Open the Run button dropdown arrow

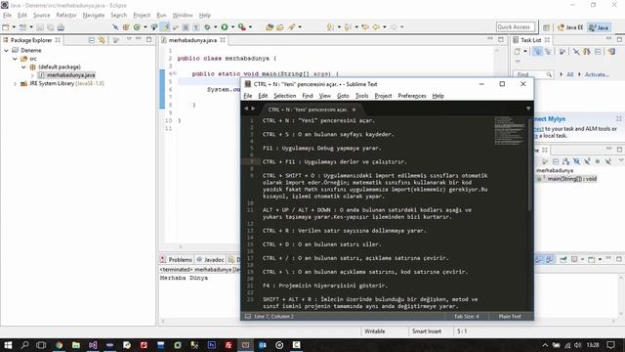(232, 27)
